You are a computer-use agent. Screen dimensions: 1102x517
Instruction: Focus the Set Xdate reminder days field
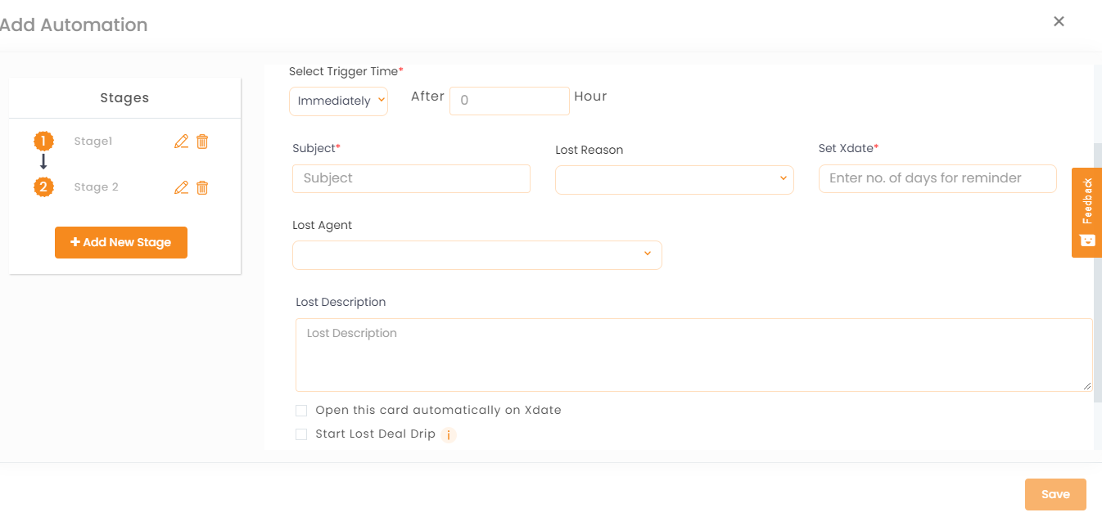tap(937, 178)
